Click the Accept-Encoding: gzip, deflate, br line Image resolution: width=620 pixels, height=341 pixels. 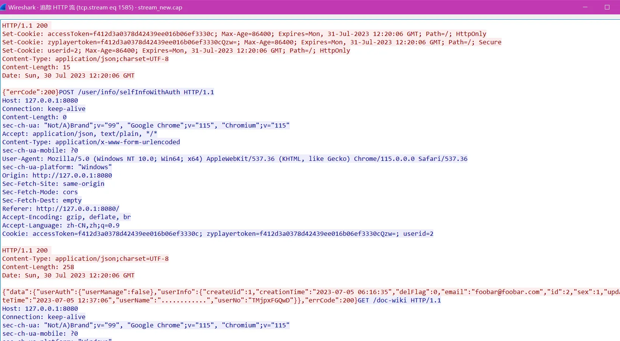tap(66, 217)
